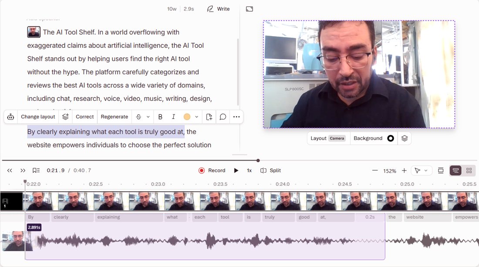
Task: Click the 152% zoom level value
Action: coord(389,171)
